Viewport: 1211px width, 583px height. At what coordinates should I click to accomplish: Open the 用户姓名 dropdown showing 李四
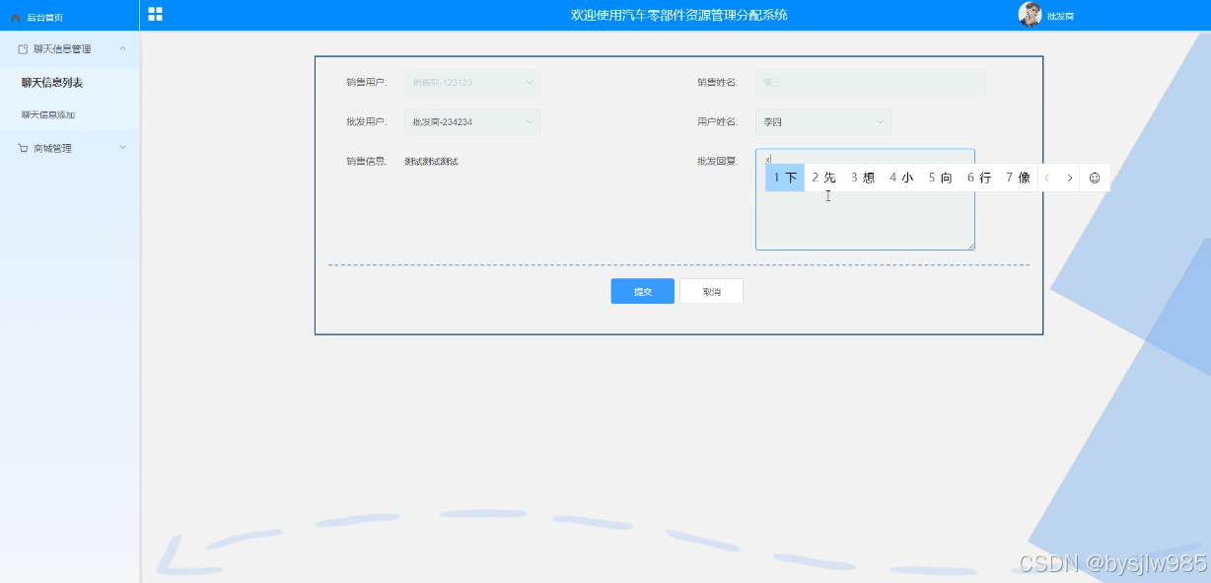tap(823, 122)
